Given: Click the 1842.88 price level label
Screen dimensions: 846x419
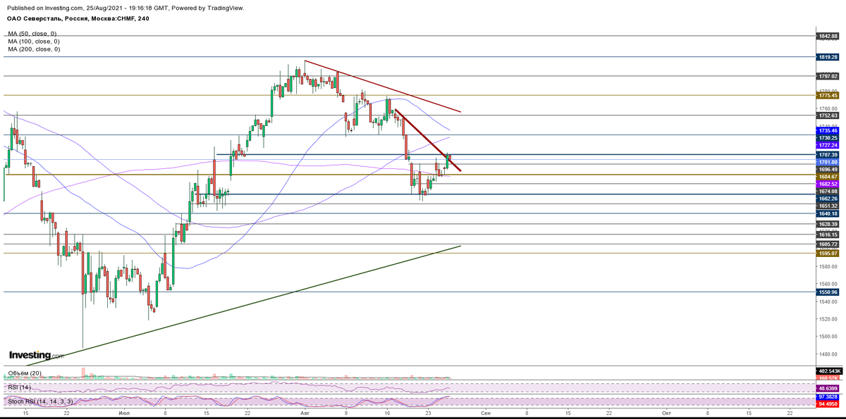Looking at the screenshot, I should pos(828,35).
